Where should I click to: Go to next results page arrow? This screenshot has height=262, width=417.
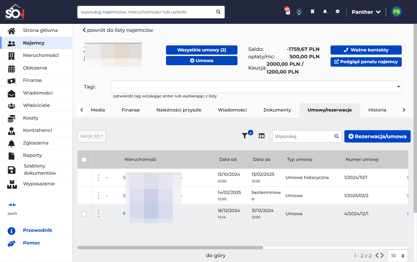[382, 255]
